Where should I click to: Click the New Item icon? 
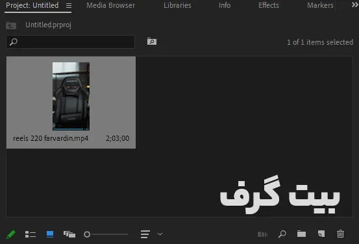point(321,234)
